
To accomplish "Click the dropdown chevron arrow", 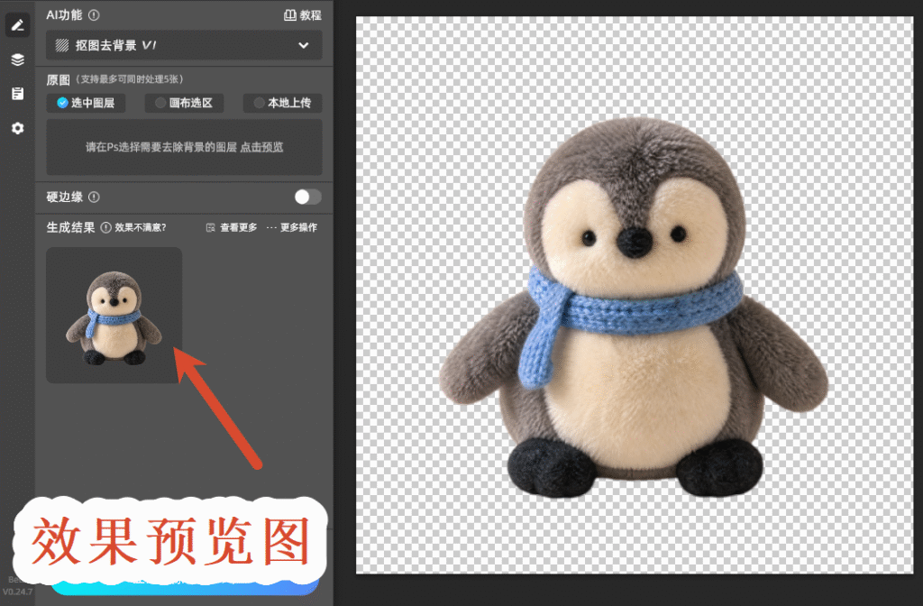I will tap(303, 45).
